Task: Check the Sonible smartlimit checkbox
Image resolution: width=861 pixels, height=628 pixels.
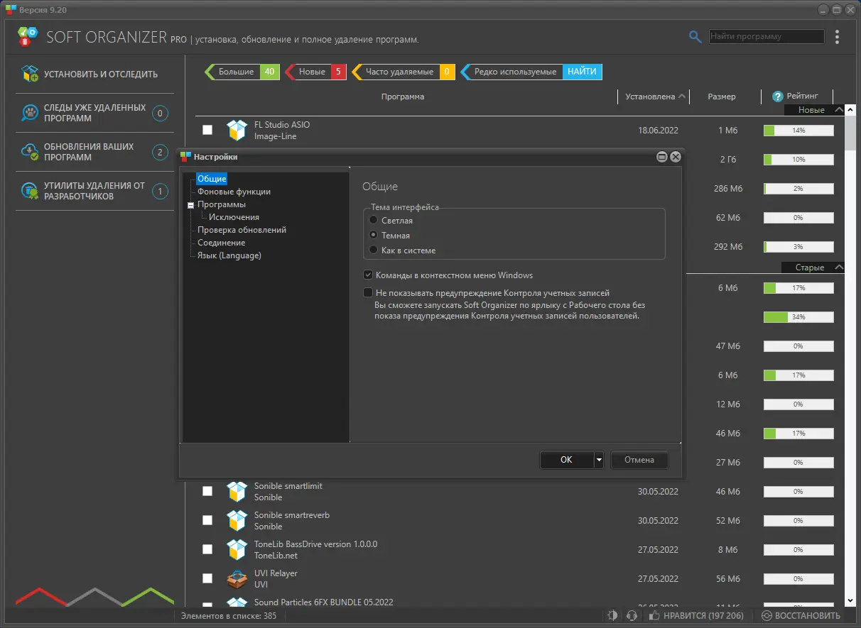Action: (x=207, y=491)
